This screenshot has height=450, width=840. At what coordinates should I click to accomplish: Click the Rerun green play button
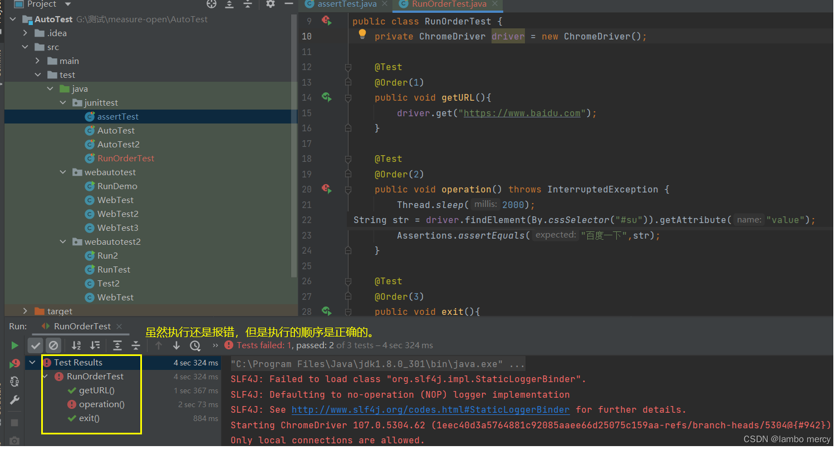(x=14, y=345)
